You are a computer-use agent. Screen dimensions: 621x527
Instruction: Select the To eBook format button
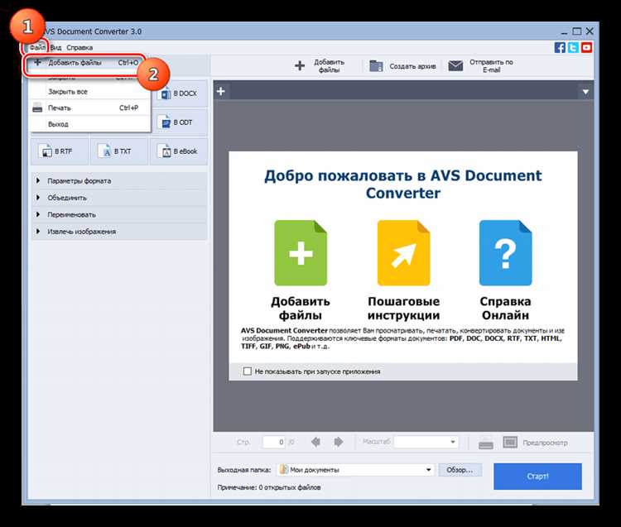(179, 151)
